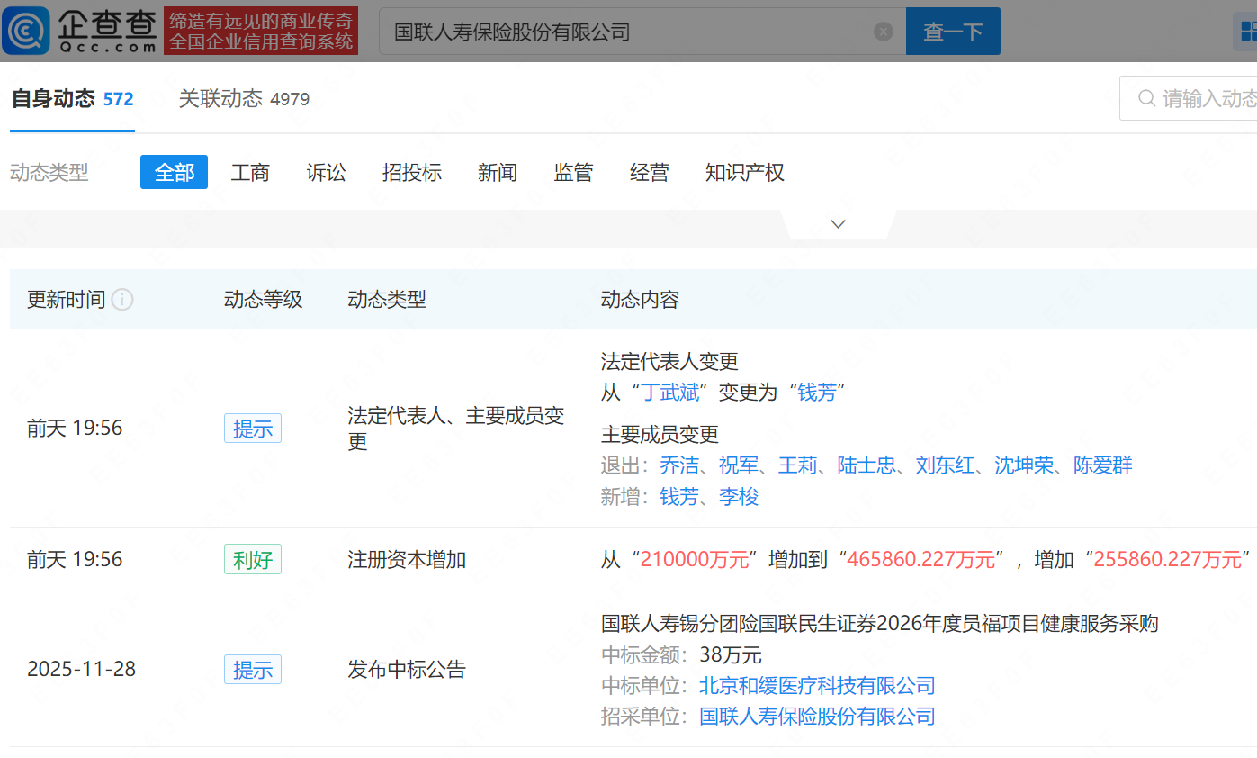This screenshot has height=758, width=1257.
Task: Click the 提示 badge on the legal representative row
Action: 253,428
